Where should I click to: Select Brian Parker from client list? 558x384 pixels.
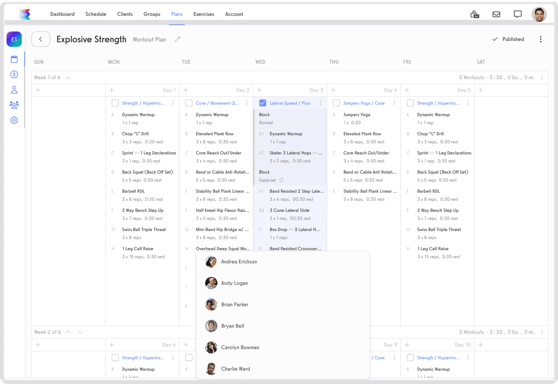point(235,305)
